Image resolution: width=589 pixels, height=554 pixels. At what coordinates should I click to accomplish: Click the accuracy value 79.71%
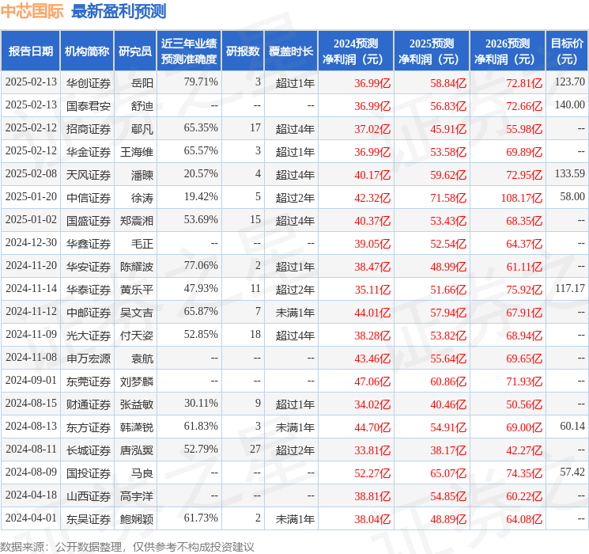click(201, 82)
